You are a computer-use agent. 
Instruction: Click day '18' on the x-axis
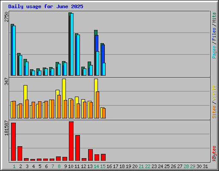122,166
